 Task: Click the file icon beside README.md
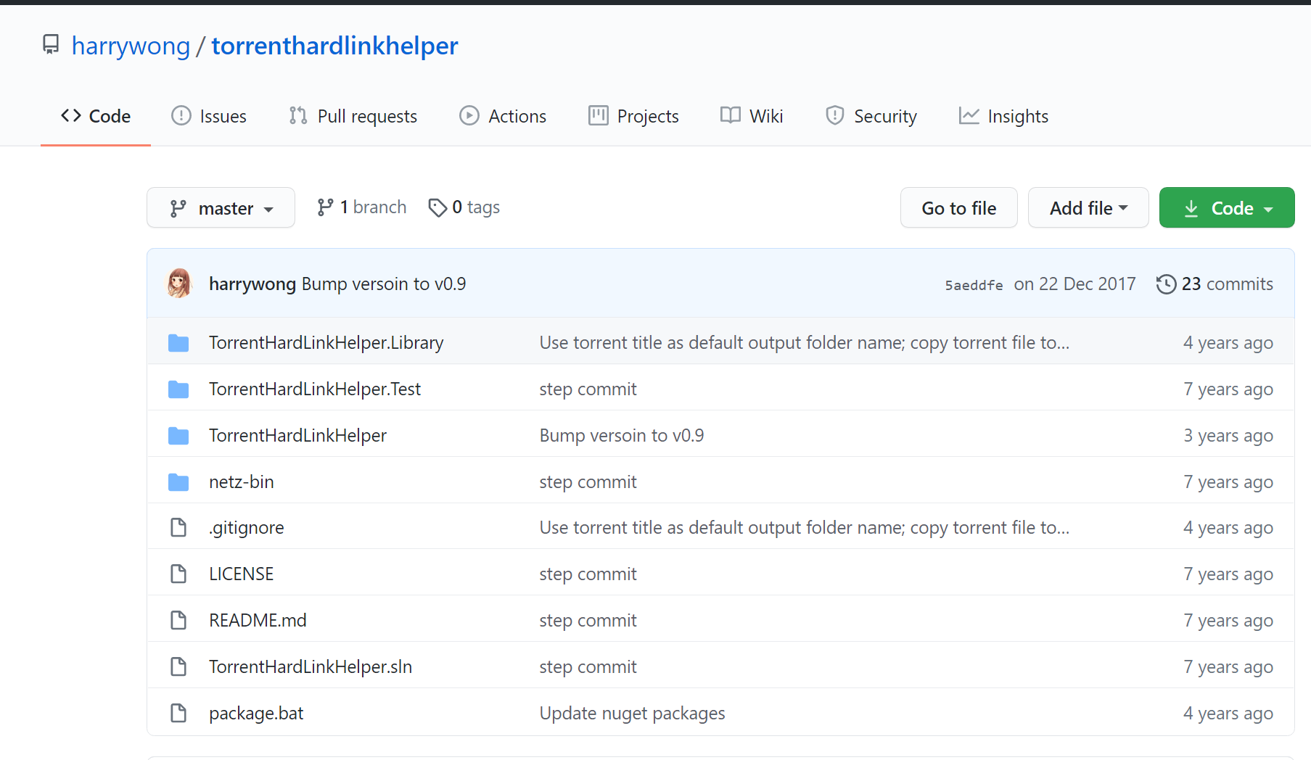click(x=178, y=620)
